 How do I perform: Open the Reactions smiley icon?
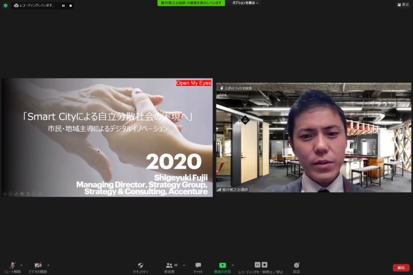point(297,265)
